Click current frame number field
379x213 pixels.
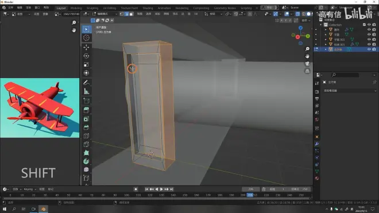pyautogui.click(x=251, y=189)
